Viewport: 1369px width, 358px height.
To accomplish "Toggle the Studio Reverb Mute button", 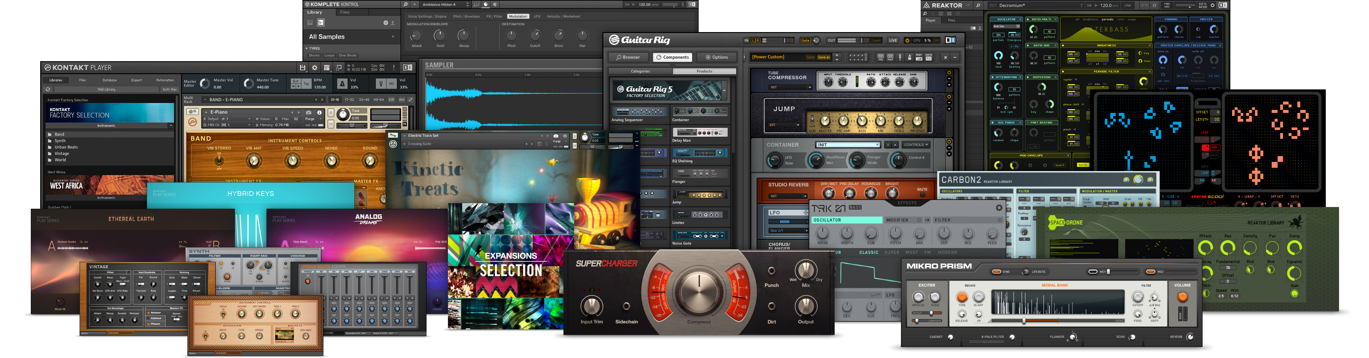I will (x=923, y=195).
